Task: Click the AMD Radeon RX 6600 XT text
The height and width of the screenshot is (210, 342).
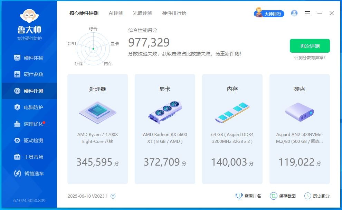Action: pos(165,138)
